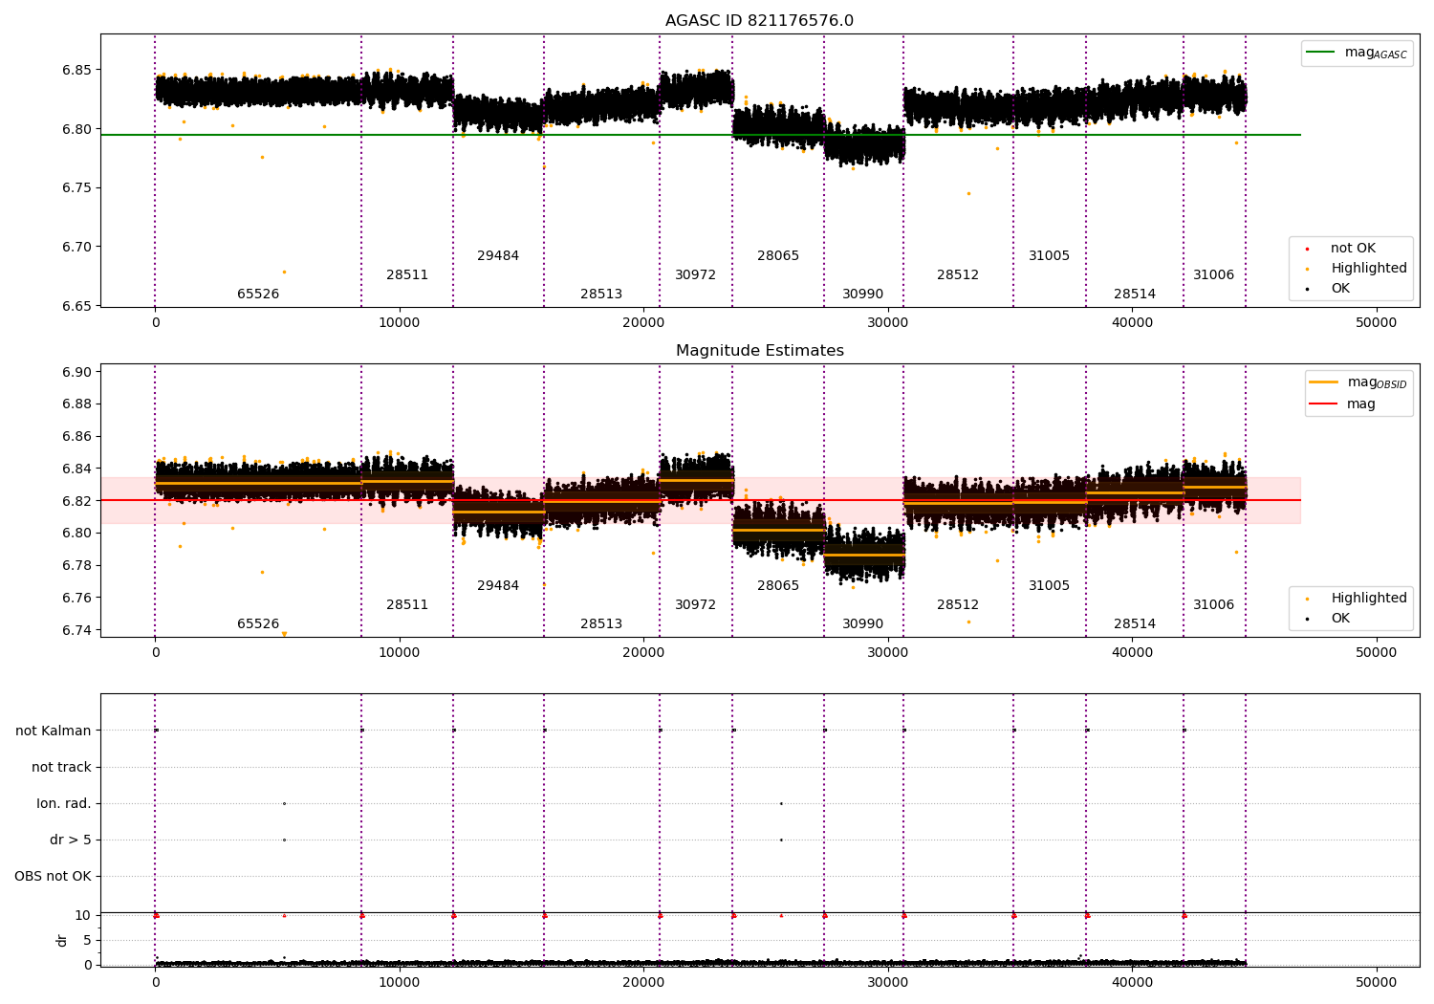Click the 'not Kalman' y-axis label

pyautogui.click(x=54, y=731)
